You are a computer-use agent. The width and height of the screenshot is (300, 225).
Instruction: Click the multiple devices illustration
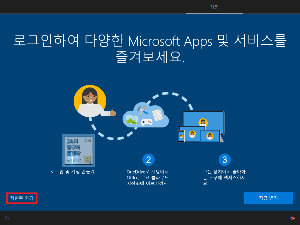[x=201, y=127]
